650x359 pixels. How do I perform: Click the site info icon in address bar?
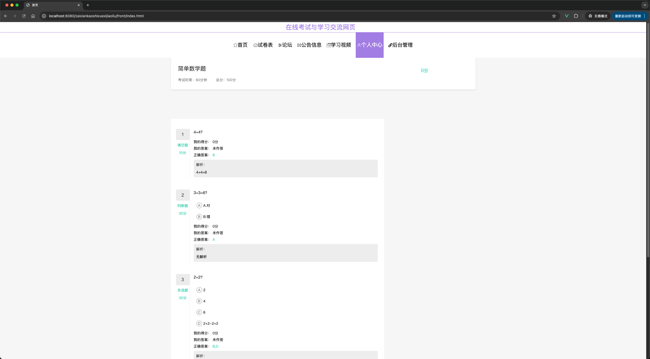click(x=44, y=16)
